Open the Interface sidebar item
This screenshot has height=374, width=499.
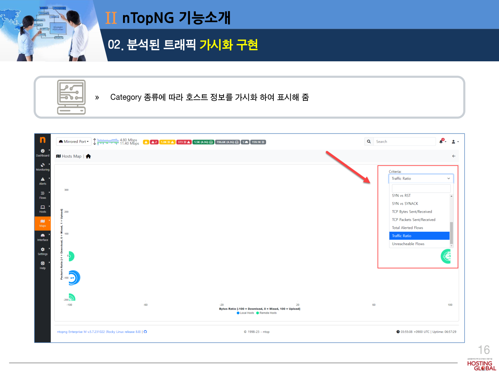point(43,238)
